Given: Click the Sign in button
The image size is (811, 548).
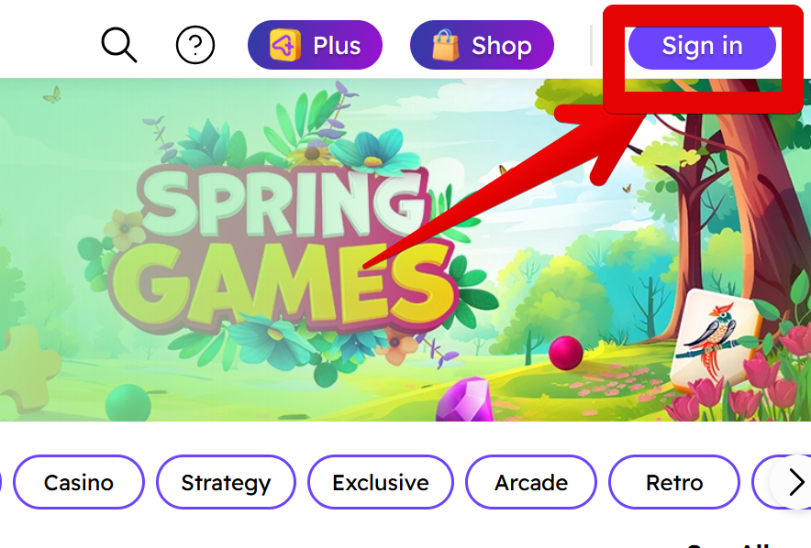Looking at the screenshot, I should 702,46.
